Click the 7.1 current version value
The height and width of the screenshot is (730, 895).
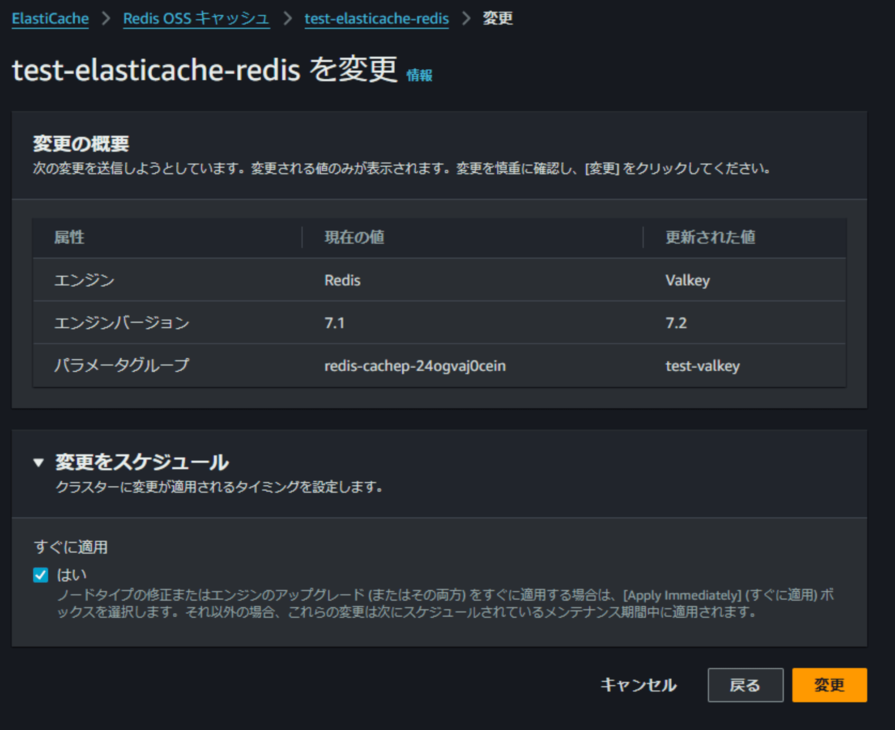coord(335,323)
